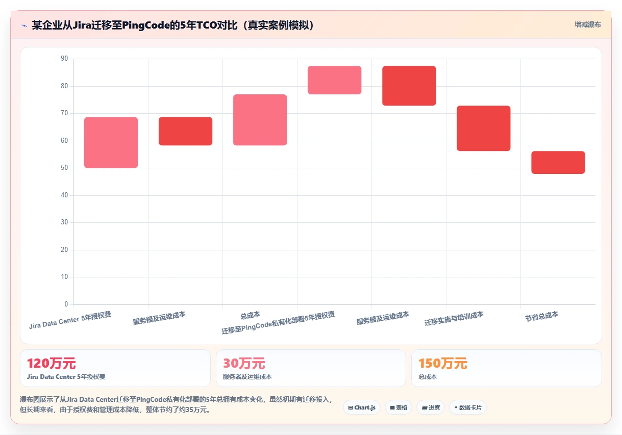Open the 30万元 data card

(311, 368)
